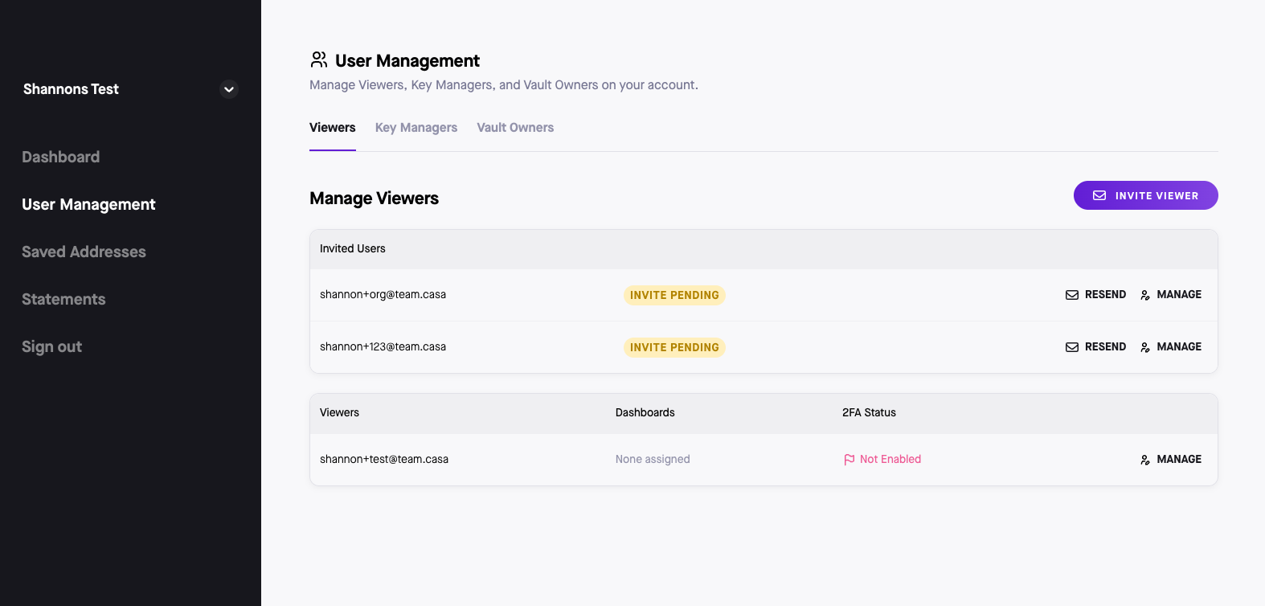The height and width of the screenshot is (606, 1265).
Task: Click resend envelope icon for shannon+123@team.casa
Action: click(x=1072, y=347)
